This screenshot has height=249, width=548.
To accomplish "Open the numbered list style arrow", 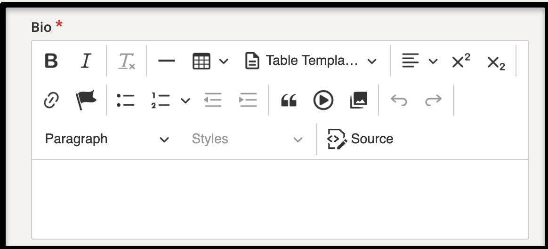I will (185, 101).
